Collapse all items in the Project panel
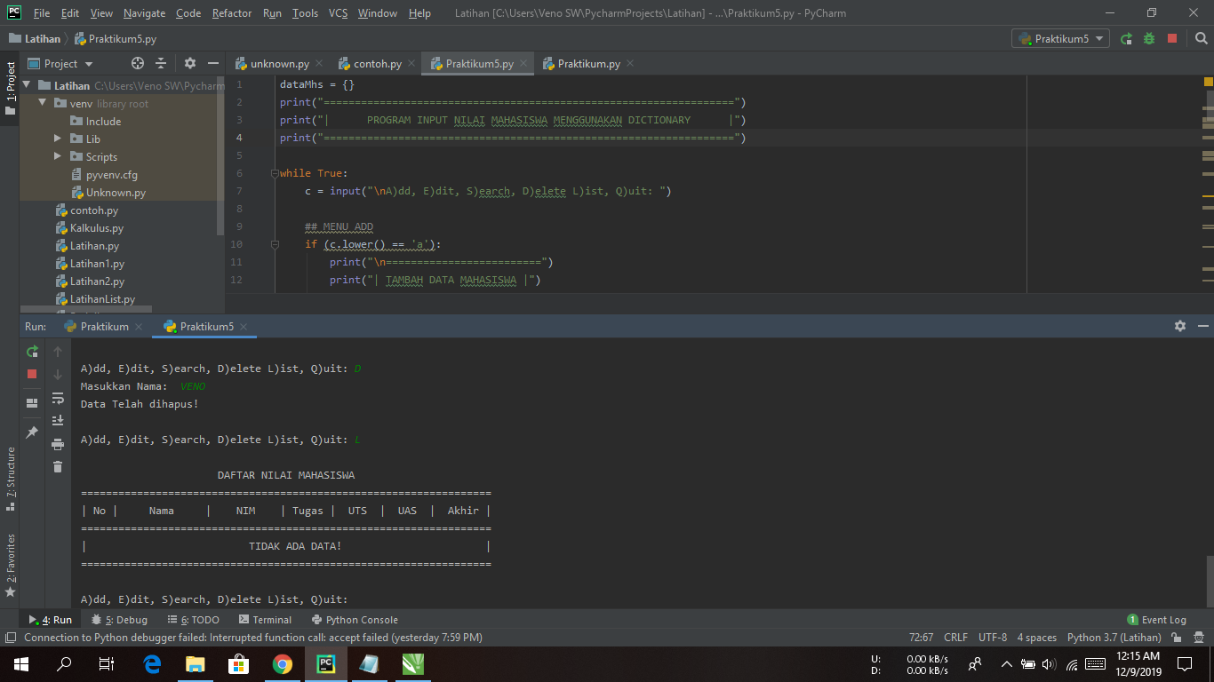This screenshot has height=682, width=1214. [161, 63]
